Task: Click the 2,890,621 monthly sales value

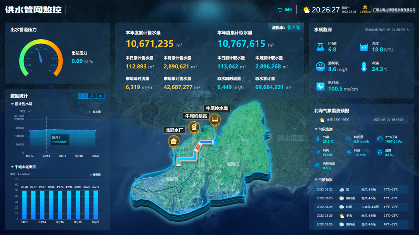Action: click(177, 66)
